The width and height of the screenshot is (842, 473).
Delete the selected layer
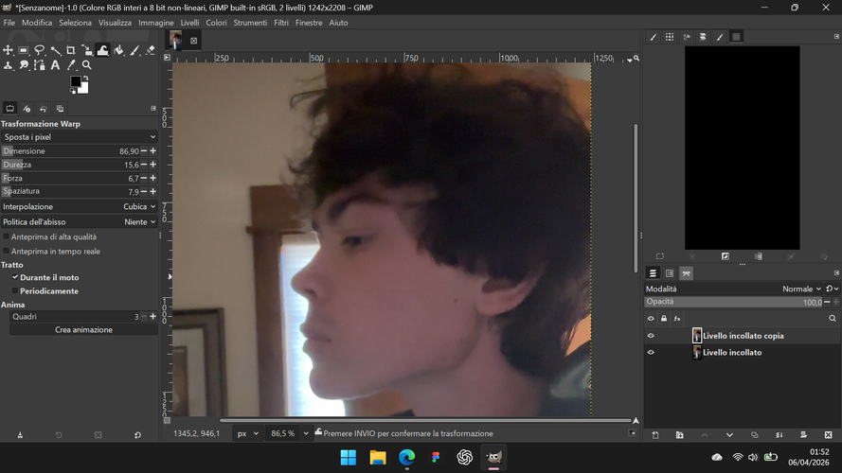point(828,435)
